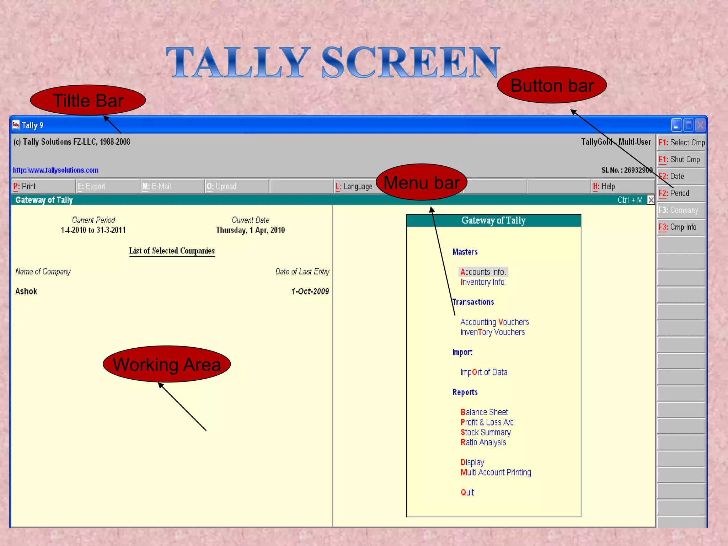728x546 pixels.
Task: Click F1: Select Cmp button
Action: pos(681,143)
